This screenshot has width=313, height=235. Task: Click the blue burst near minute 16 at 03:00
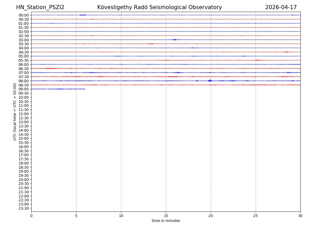point(175,40)
